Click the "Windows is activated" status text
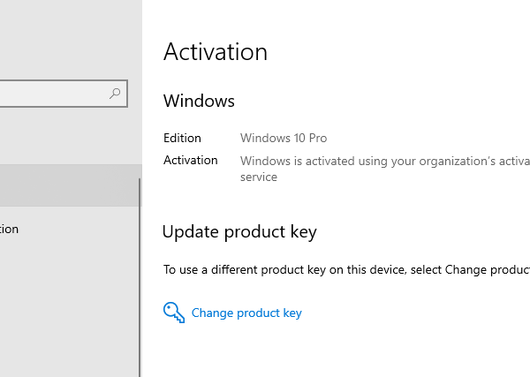Screen dimensions: 530x377 pos(384,161)
